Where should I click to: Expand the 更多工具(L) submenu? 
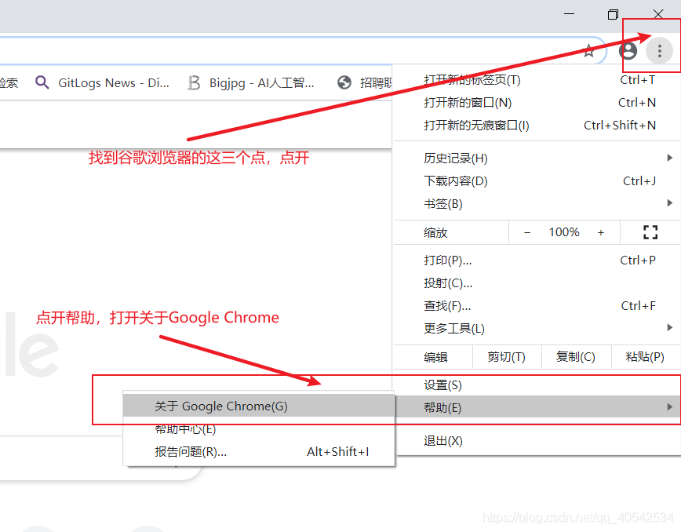pos(537,329)
